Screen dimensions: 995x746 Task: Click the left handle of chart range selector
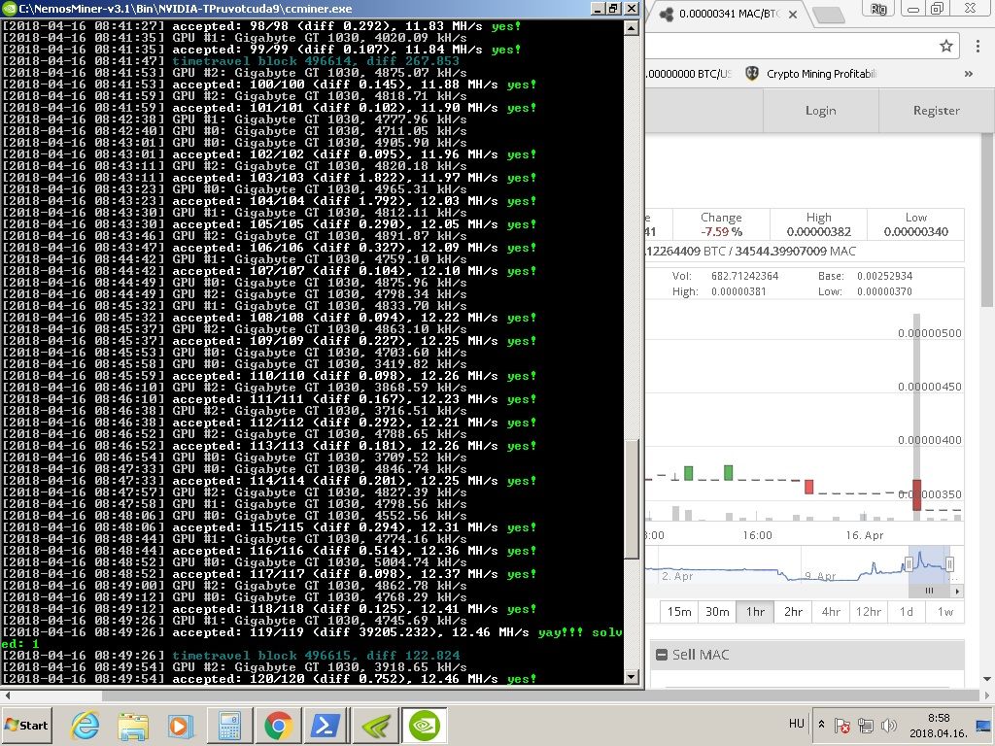pyautogui.click(x=909, y=563)
